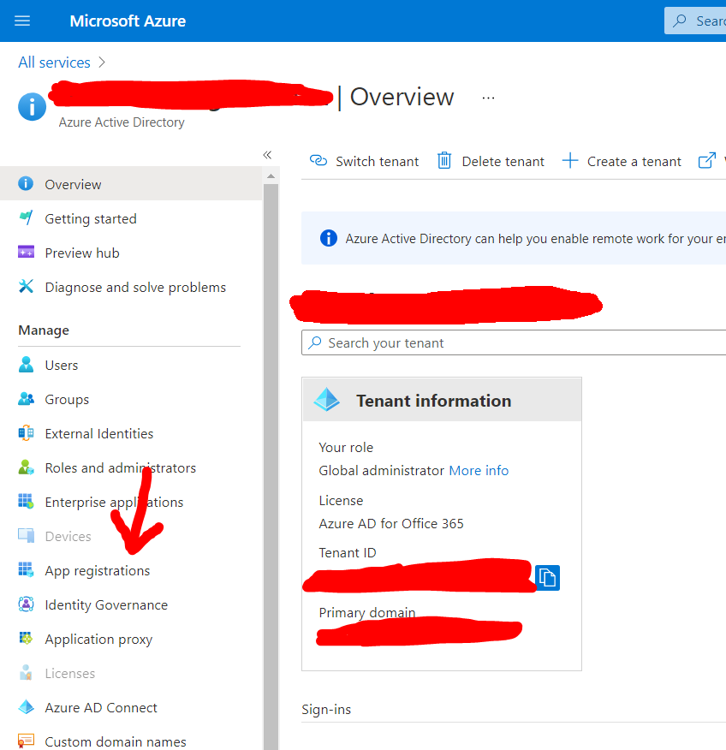
Task: Copy the Tenant ID using the copy icon
Action: [x=547, y=578]
